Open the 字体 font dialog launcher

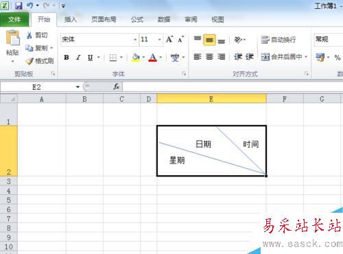(184, 73)
